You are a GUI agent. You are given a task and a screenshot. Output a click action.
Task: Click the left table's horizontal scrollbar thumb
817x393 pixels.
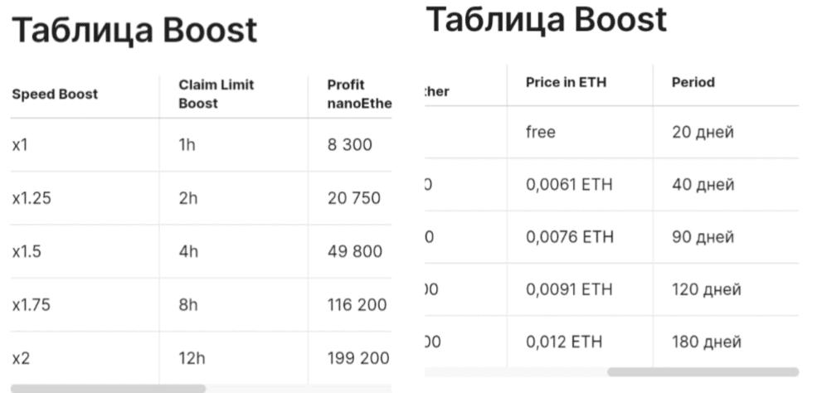108,388
